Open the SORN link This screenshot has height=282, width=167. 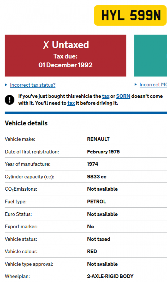(123, 96)
